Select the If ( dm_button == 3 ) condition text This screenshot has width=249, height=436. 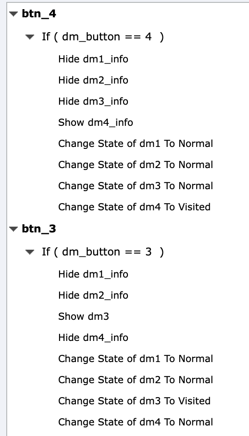pyautogui.click(x=103, y=252)
